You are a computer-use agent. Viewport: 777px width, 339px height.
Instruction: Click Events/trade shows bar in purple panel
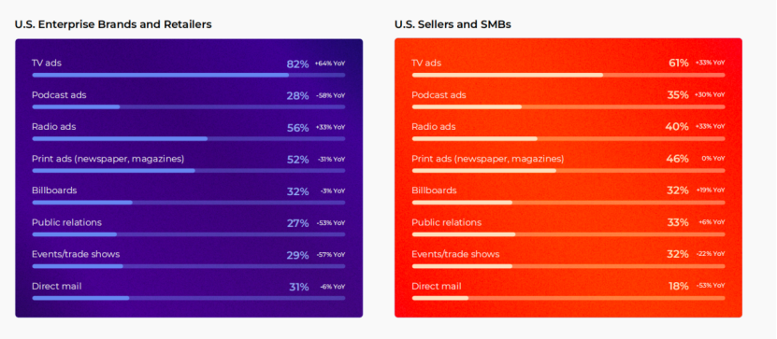[189, 266]
